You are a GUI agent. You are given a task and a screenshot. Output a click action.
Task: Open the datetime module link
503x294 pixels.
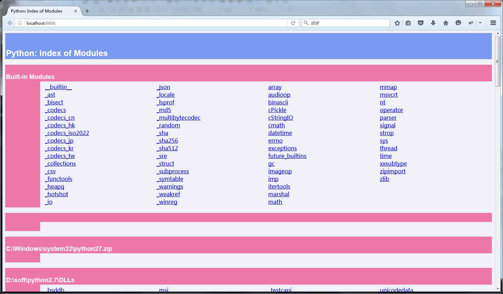click(x=280, y=133)
